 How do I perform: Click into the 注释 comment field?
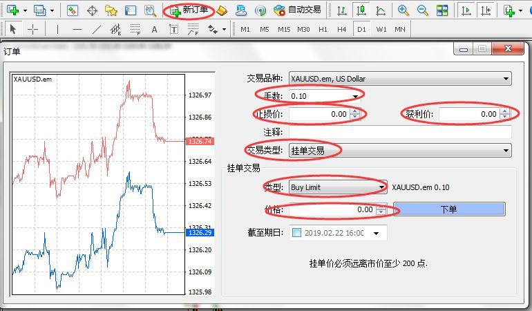(400, 132)
